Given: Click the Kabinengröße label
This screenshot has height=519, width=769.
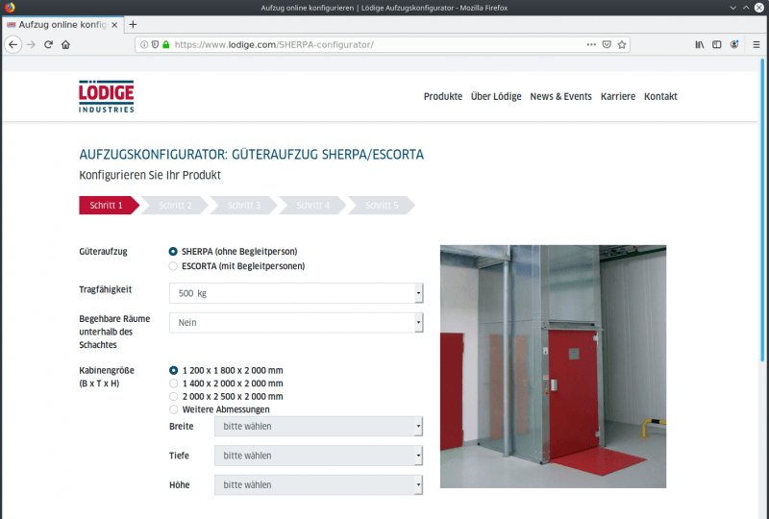Looking at the screenshot, I should click(x=107, y=377).
